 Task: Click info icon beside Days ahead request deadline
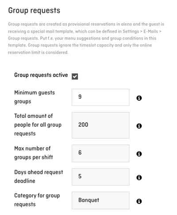[139, 177]
